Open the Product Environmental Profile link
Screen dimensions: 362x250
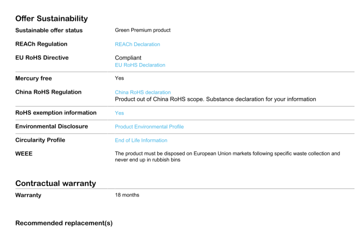pos(149,126)
